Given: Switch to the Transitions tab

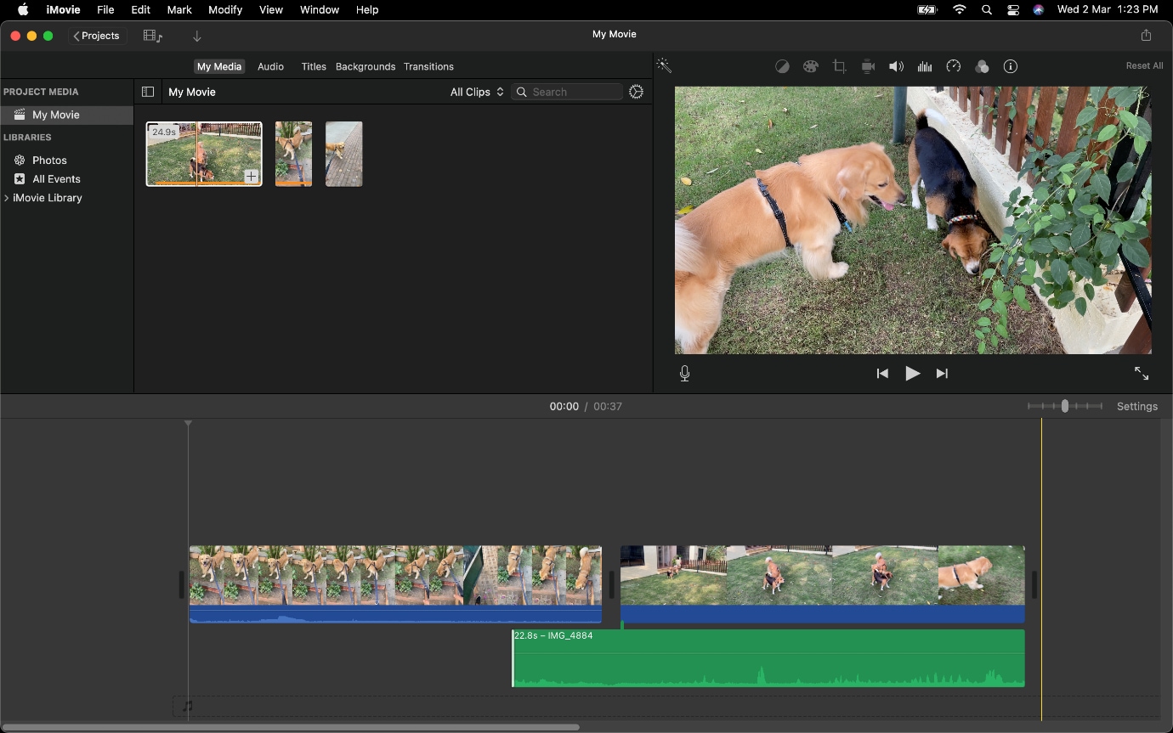Looking at the screenshot, I should pyautogui.click(x=428, y=66).
